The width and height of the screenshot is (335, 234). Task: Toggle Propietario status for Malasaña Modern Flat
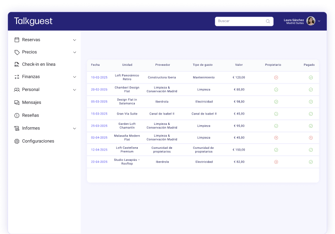coord(276,138)
